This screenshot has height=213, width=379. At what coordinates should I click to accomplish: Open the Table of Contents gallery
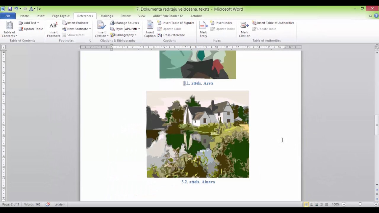click(x=9, y=29)
